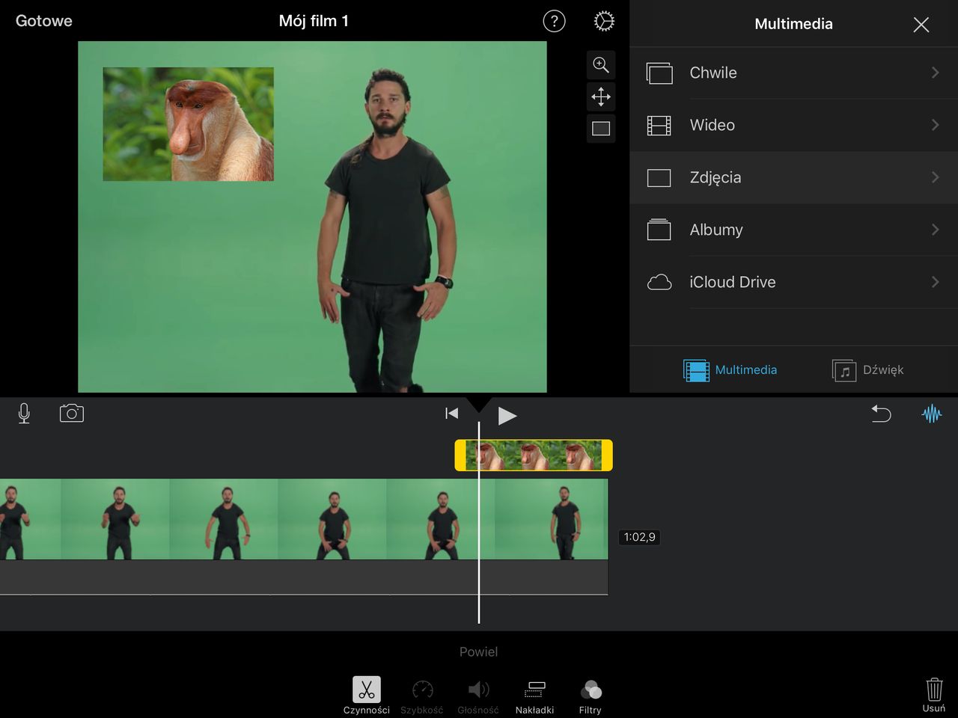
Task: Delete the selected clip with Usuń
Action: [x=933, y=694]
